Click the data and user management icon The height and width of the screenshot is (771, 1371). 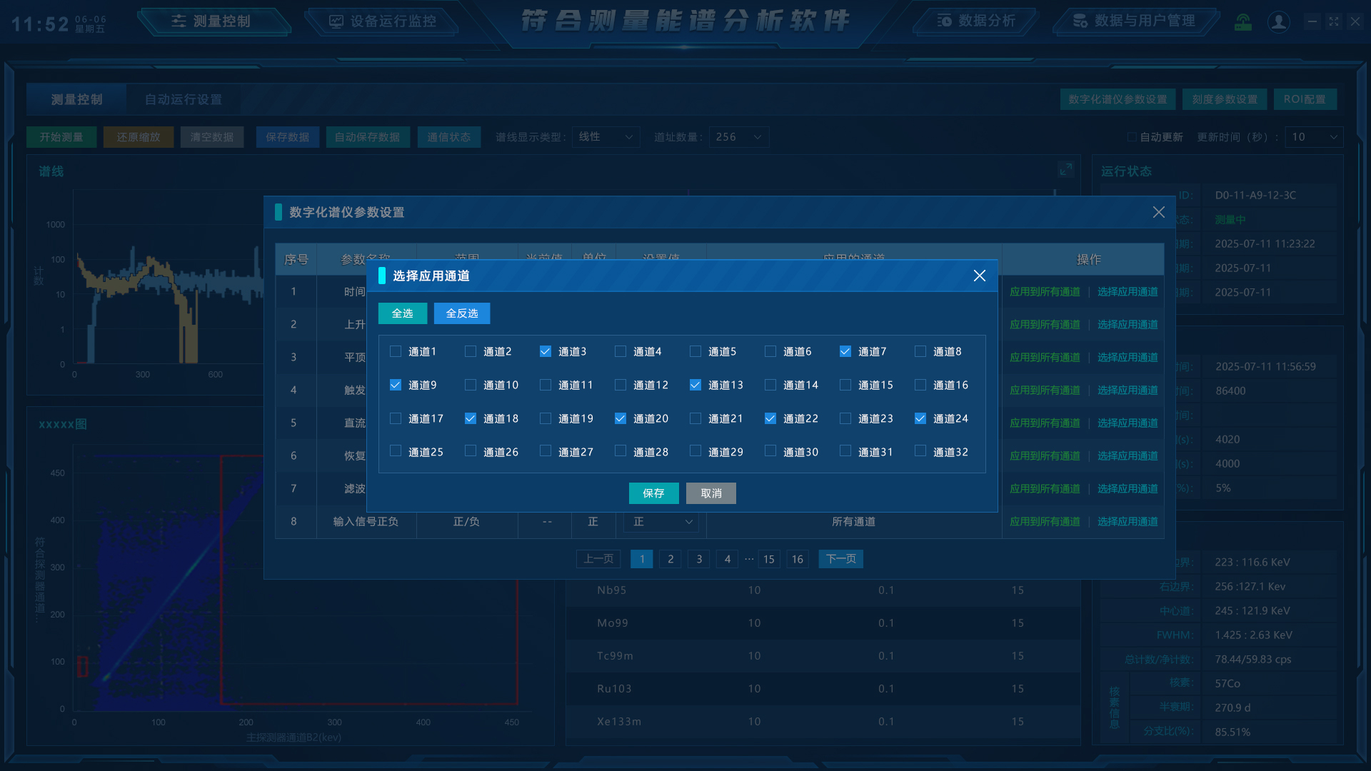coord(1080,21)
